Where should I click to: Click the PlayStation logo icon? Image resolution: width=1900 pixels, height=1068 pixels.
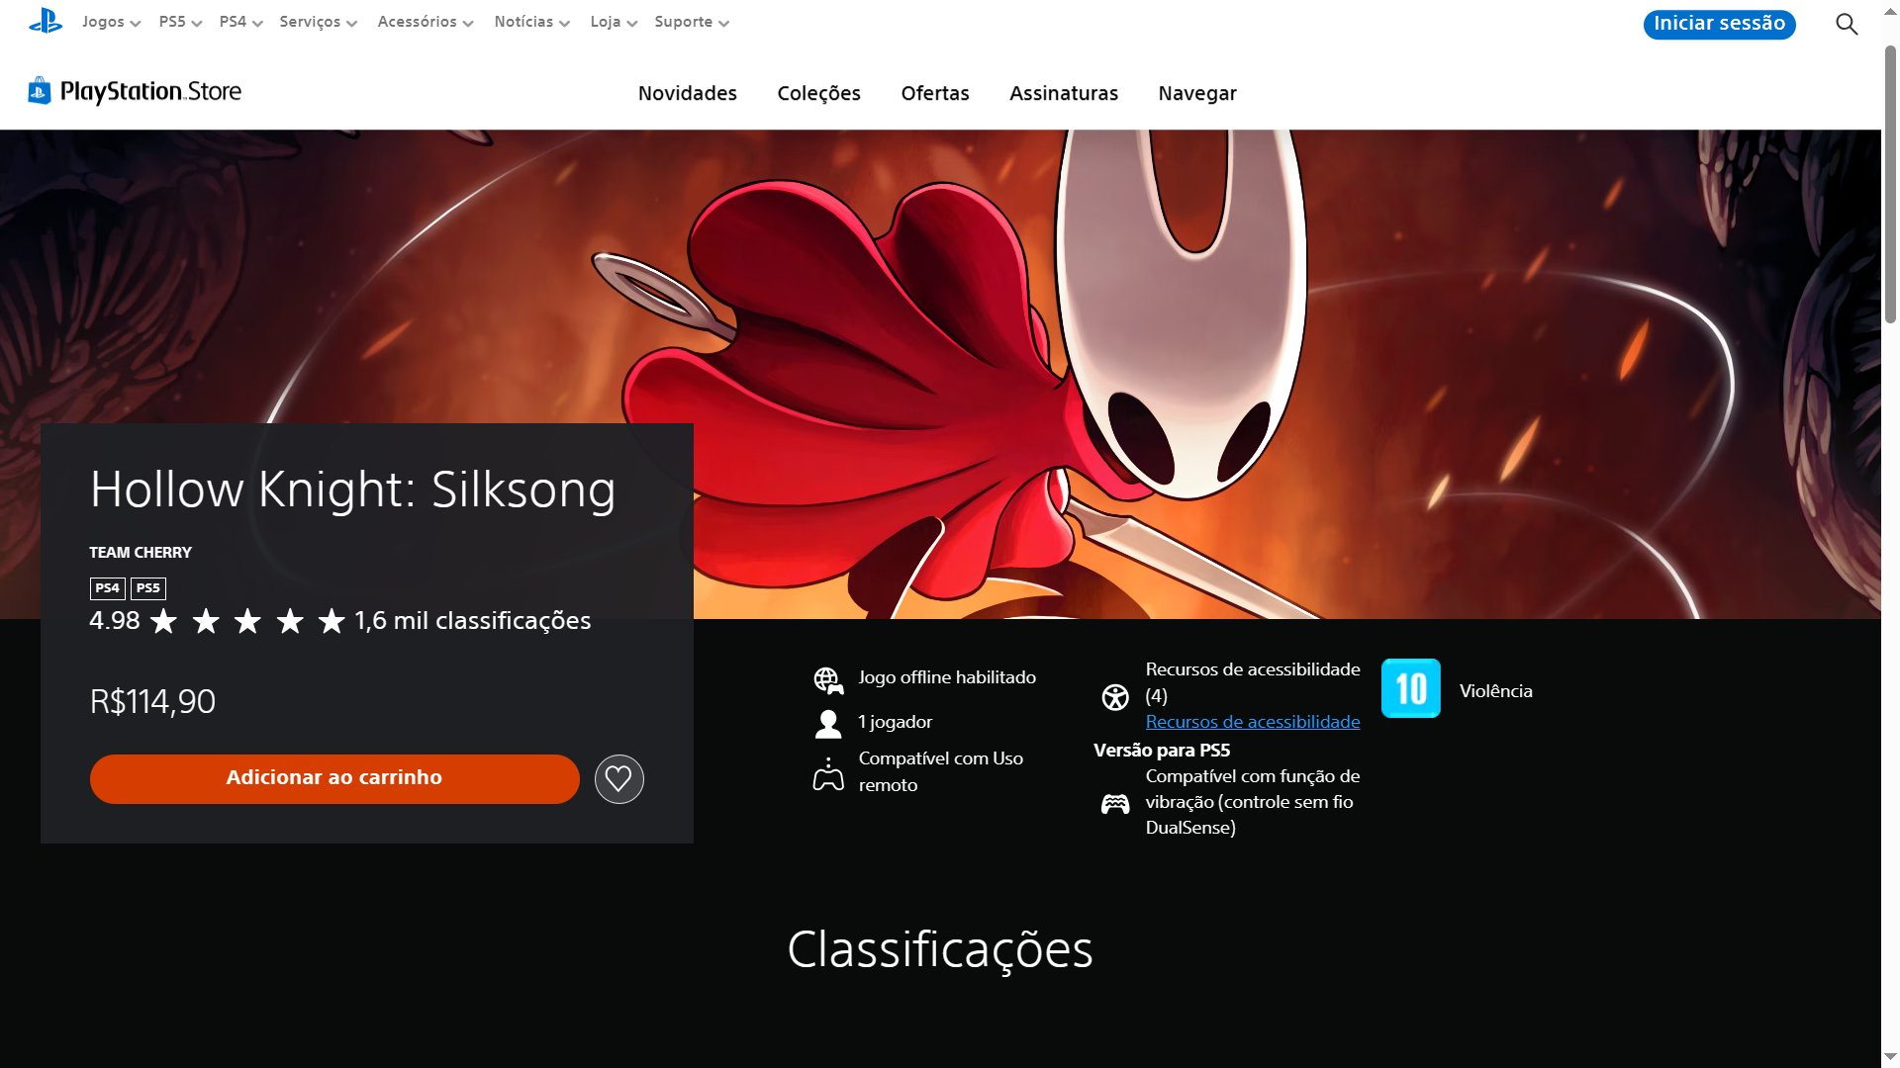(46, 21)
